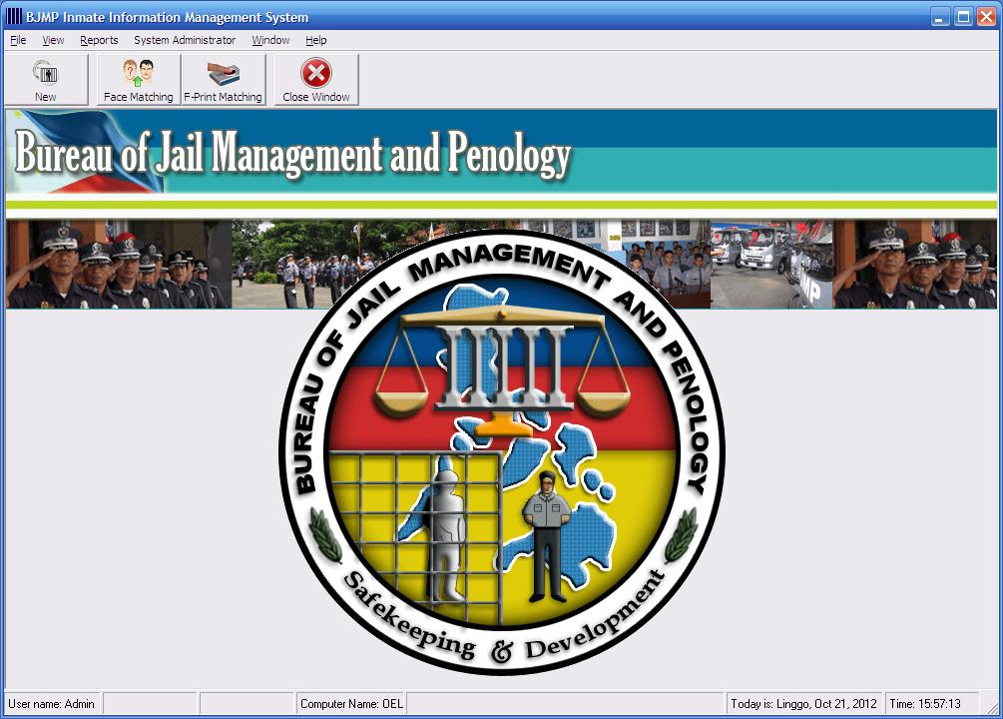Open the File menu

click(18, 40)
